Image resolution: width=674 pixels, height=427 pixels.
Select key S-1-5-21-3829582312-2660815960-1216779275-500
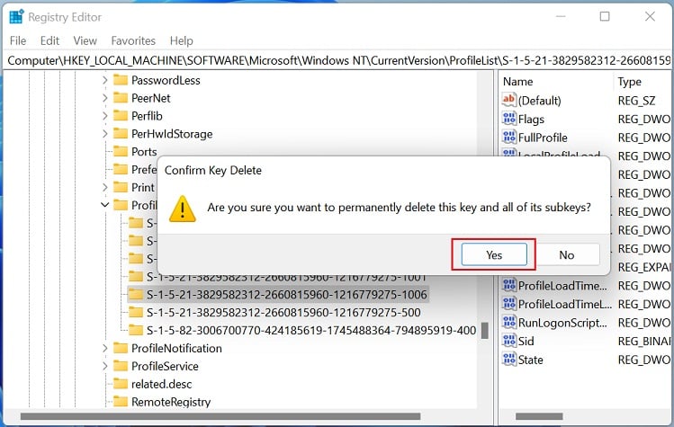pyautogui.click(x=283, y=312)
